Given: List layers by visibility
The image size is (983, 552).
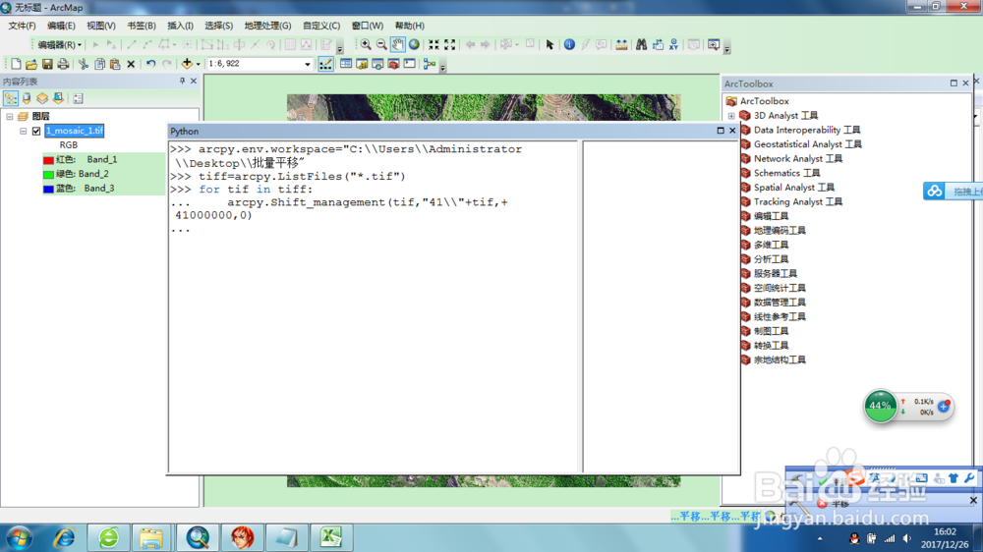Looking at the screenshot, I should tap(42, 98).
